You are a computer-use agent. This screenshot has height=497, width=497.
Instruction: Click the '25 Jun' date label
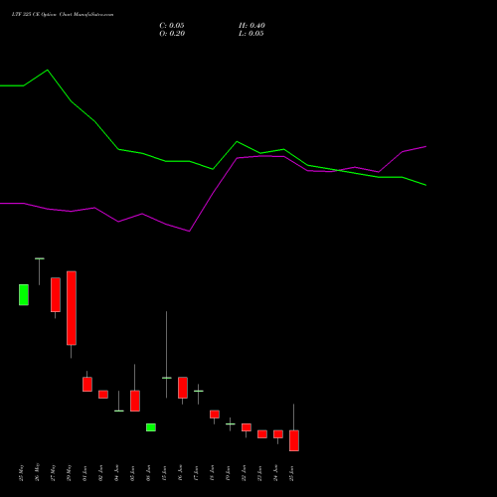292,473
